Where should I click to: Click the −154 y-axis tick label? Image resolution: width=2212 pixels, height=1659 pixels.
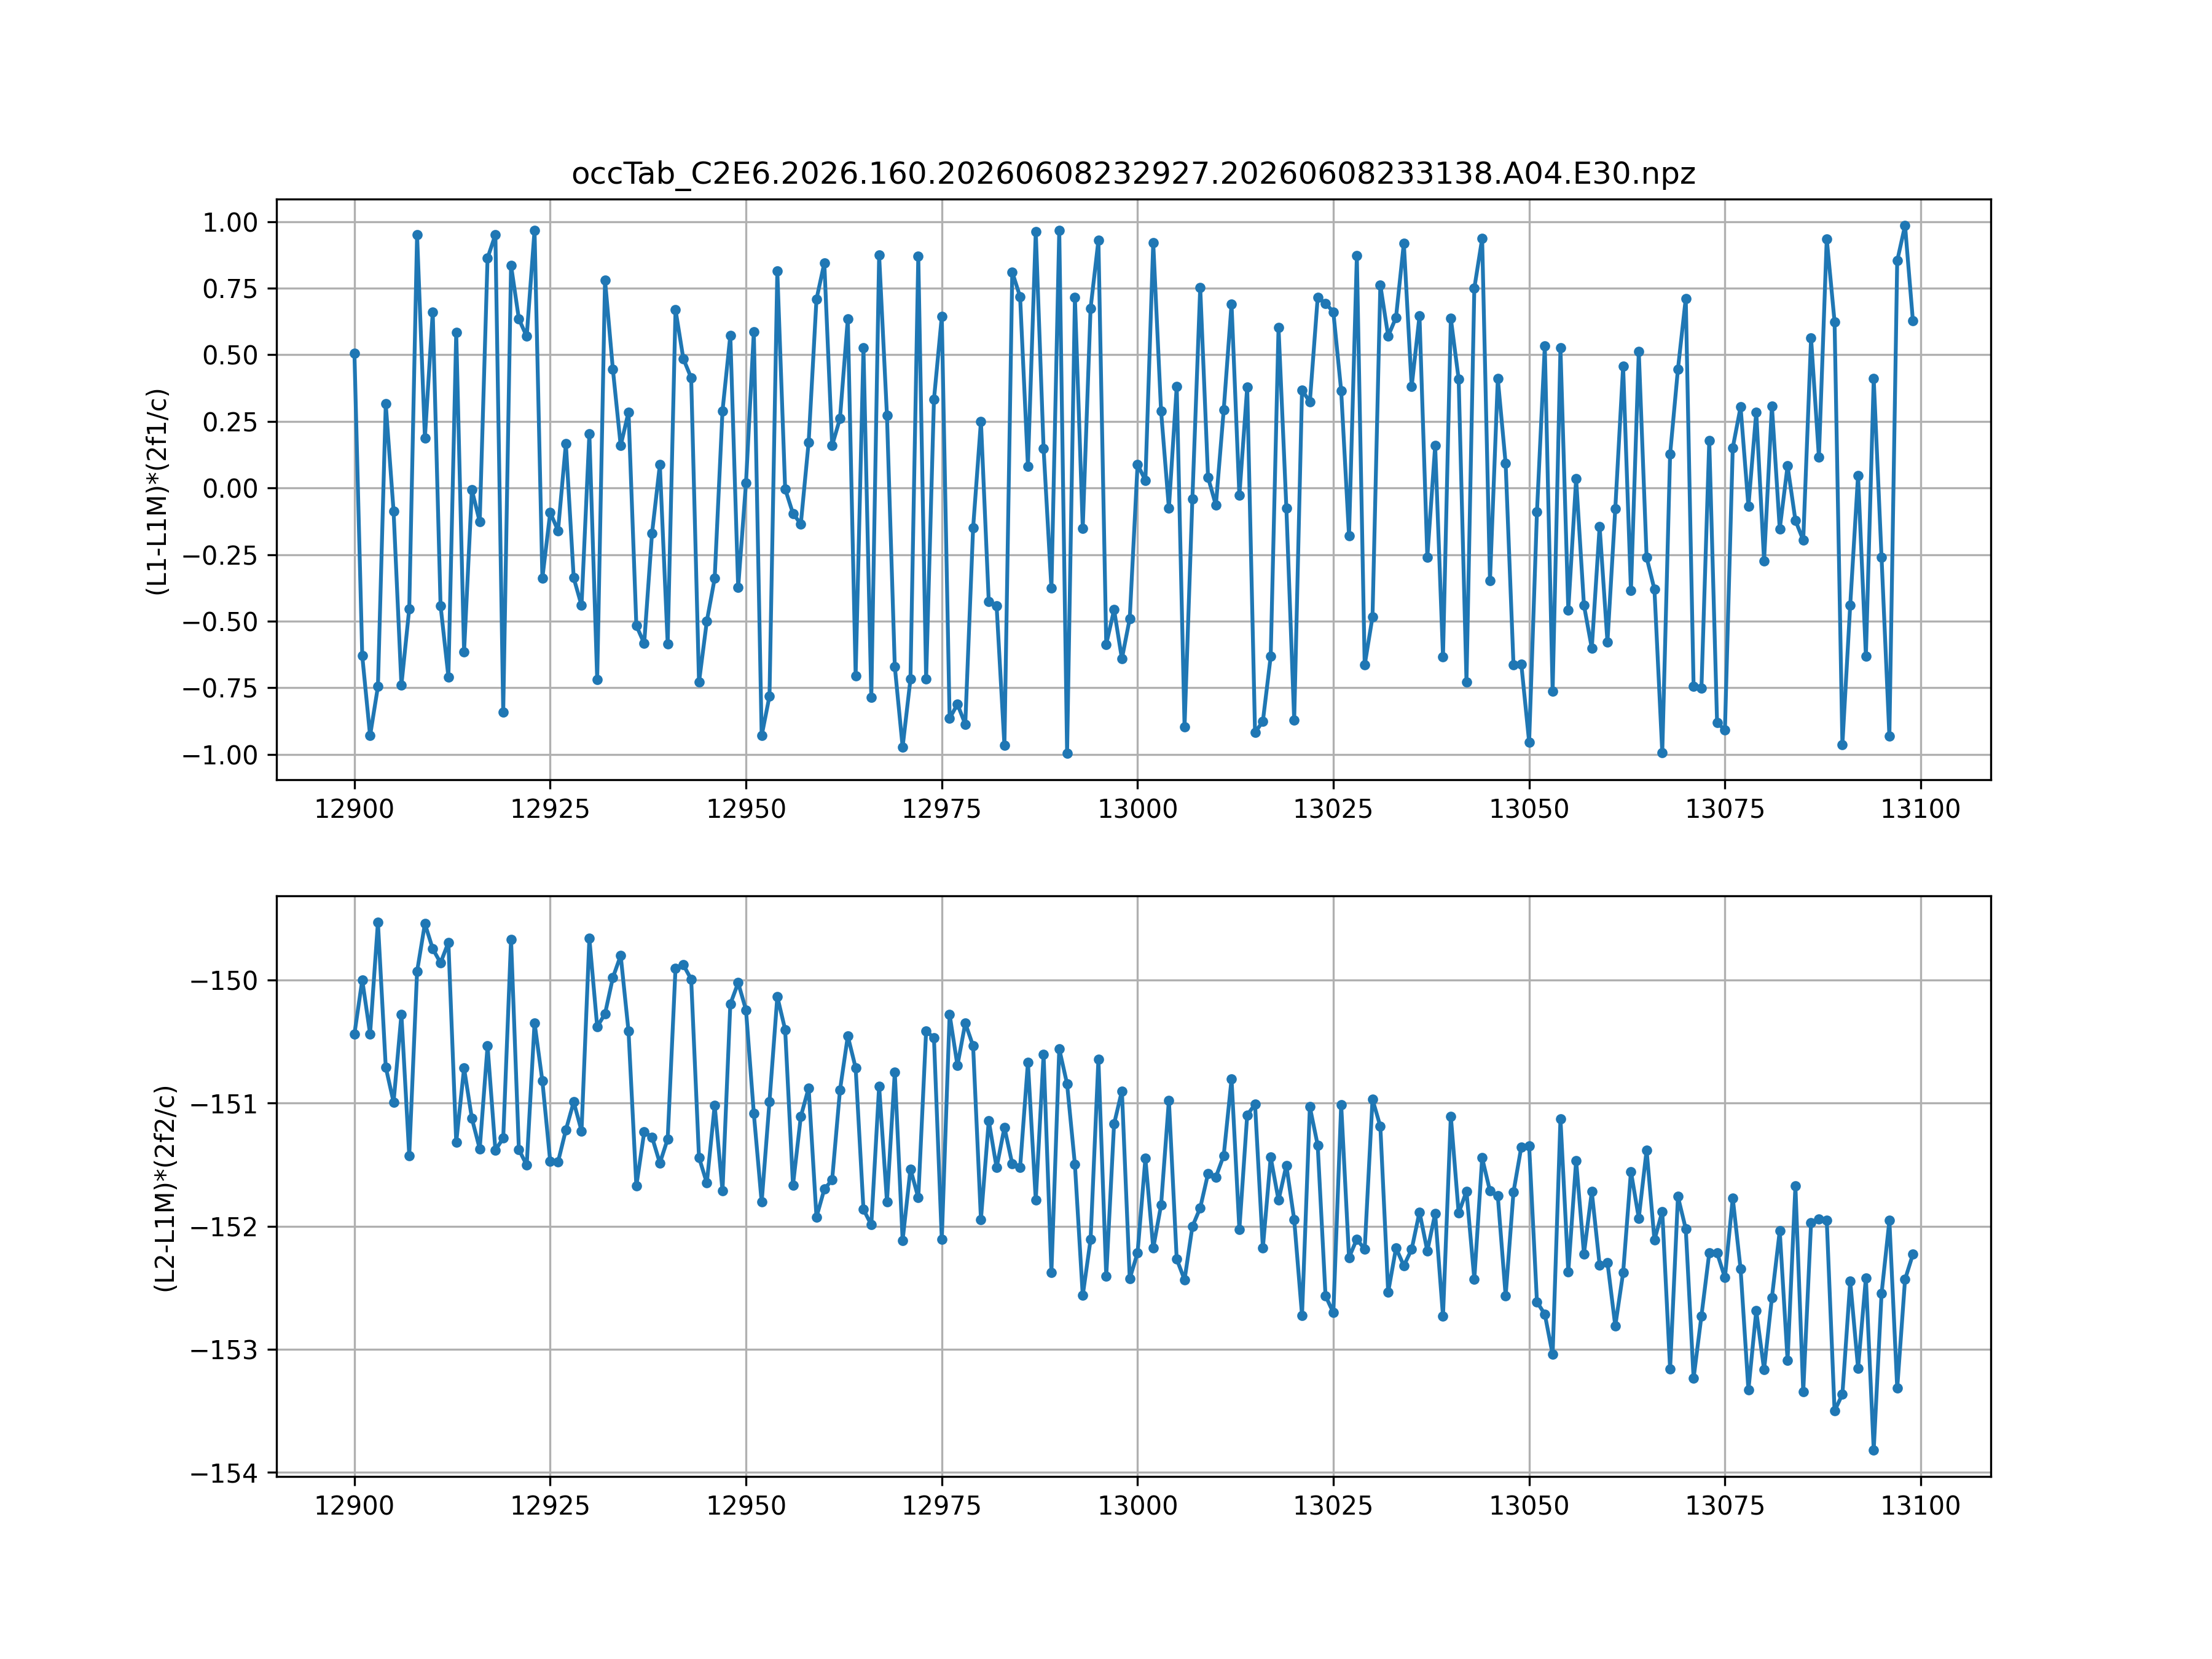click(224, 1473)
